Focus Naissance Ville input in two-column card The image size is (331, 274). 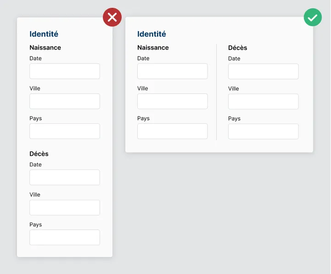pos(172,101)
